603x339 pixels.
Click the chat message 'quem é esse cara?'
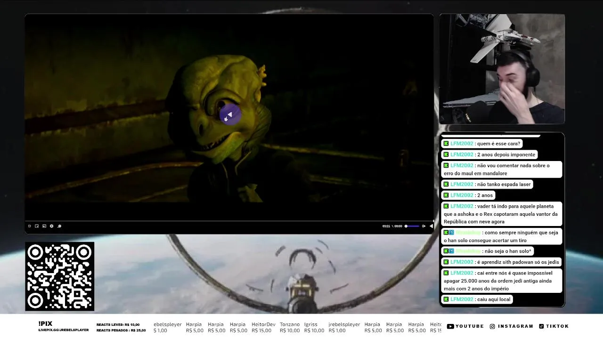coord(483,144)
